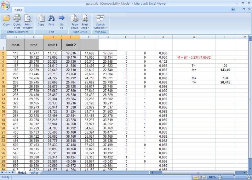Click the "mass" header cell
Viewport: 252px width, 180px height.
coord(15,45)
